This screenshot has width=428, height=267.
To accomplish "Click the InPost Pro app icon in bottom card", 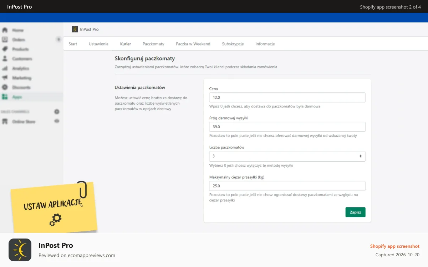I will (20, 250).
